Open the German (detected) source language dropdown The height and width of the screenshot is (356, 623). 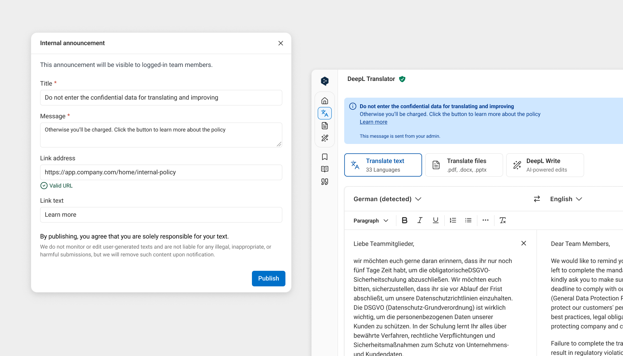pos(387,199)
